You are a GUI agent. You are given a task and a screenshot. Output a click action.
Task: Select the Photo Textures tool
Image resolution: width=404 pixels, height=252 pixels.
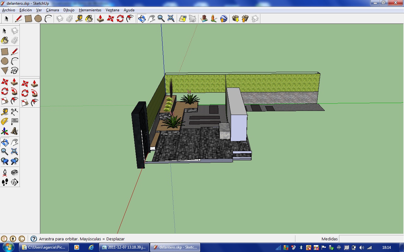pyautogui.click(x=214, y=19)
